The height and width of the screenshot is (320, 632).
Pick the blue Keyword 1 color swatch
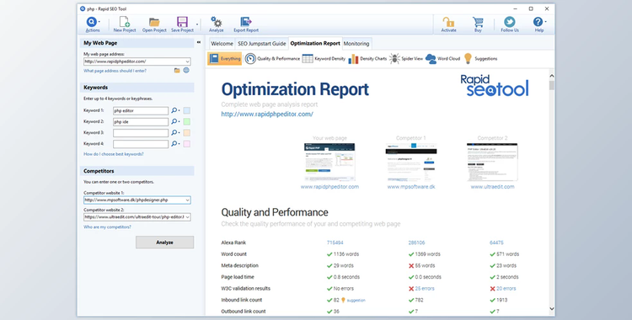point(186,110)
